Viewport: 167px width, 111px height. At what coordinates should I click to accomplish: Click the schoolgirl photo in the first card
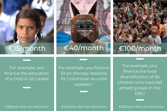pyautogui.click(x=27, y=25)
